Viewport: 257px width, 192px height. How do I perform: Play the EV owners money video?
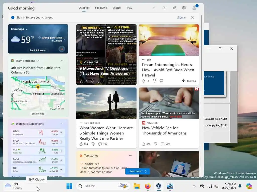coord(169,103)
